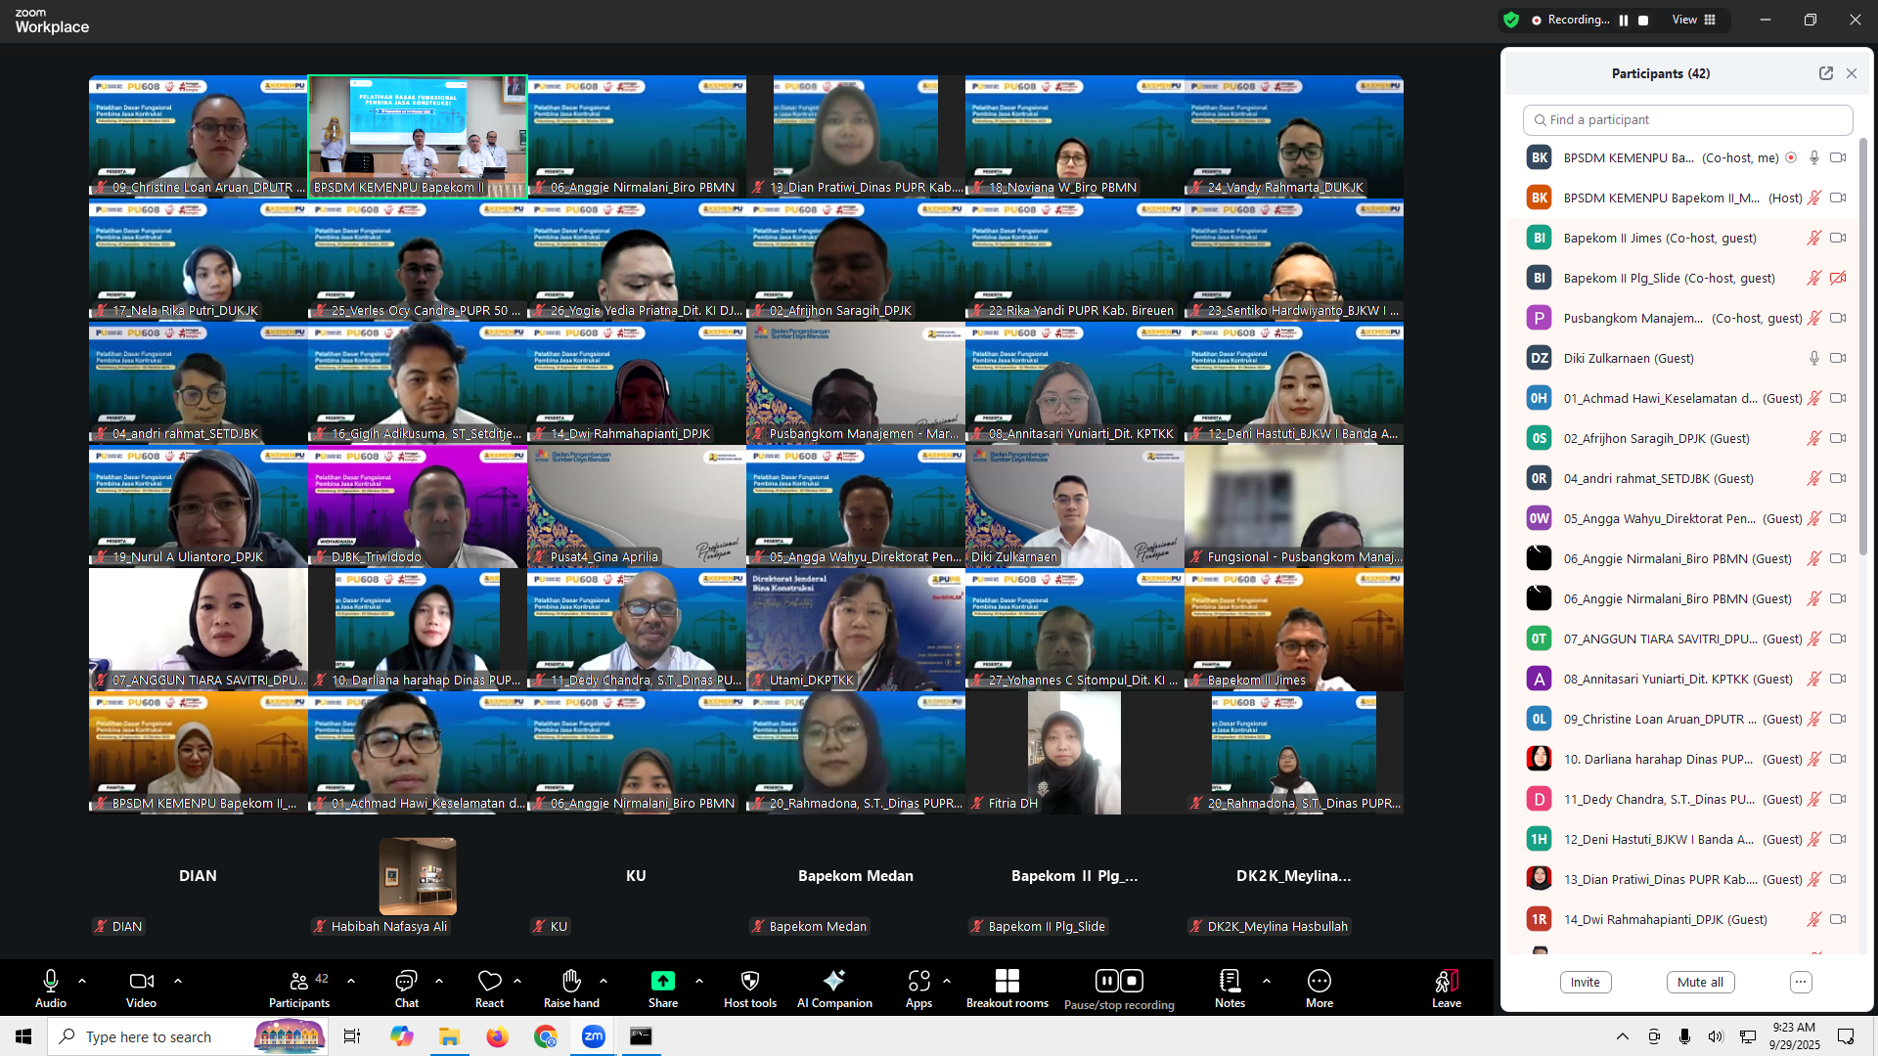Open the Chat panel icon
Viewport: 1878px width, 1056px height.
[x=406, y=981]
